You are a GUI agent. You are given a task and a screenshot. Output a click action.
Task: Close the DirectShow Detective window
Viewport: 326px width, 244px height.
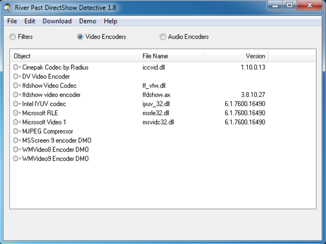click(310, 5)
